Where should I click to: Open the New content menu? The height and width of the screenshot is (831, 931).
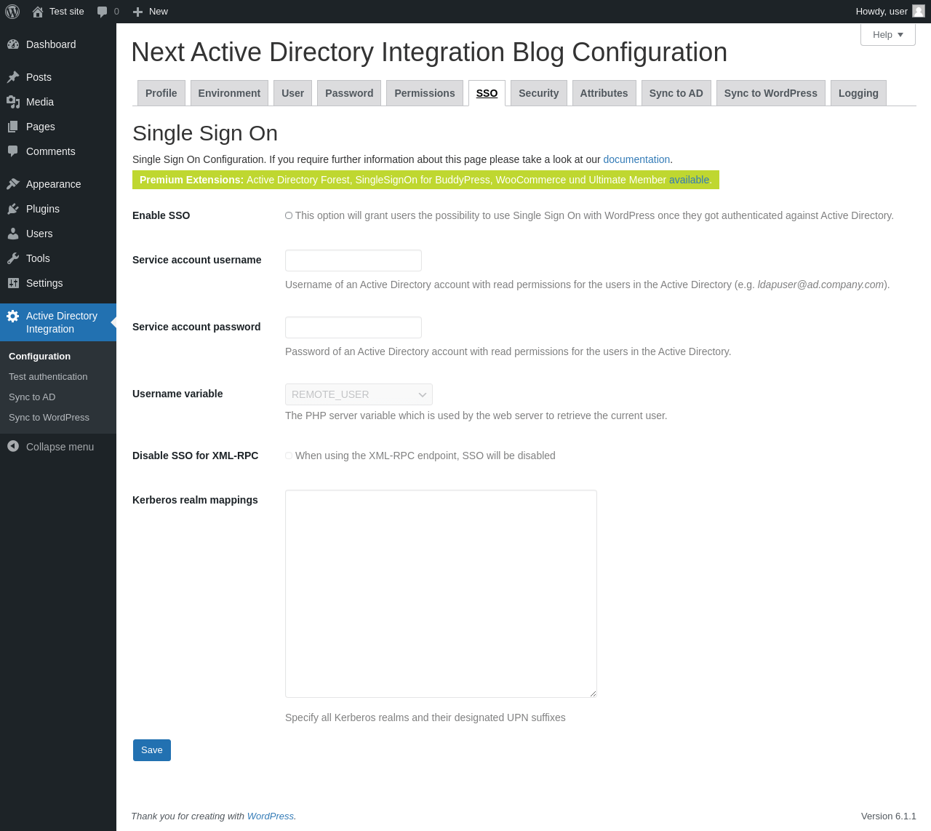pyautogui.click(x=151, y=12)
